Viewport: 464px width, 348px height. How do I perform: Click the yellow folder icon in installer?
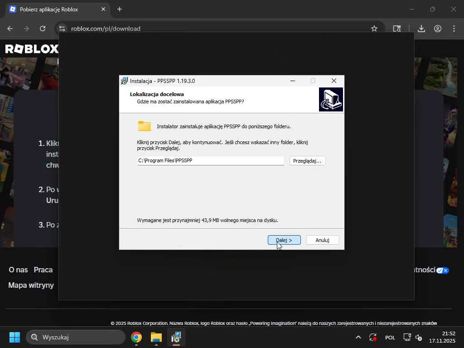click(x=145, y=126)
